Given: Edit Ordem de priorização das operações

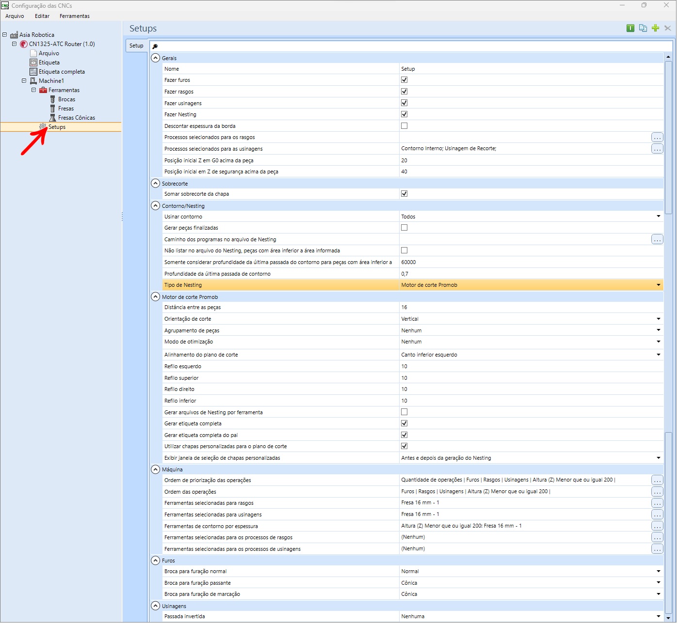Looking at the screenshot, I should 658,480.
